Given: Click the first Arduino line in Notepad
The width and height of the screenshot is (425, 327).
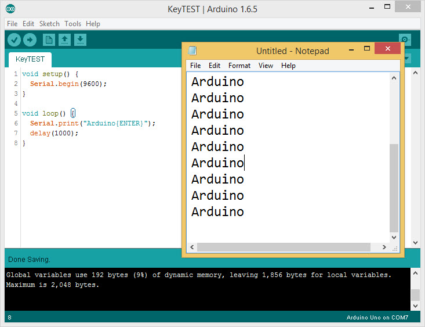Looking at the screenshot, I should pyautogui.click(x=217, y=82).
